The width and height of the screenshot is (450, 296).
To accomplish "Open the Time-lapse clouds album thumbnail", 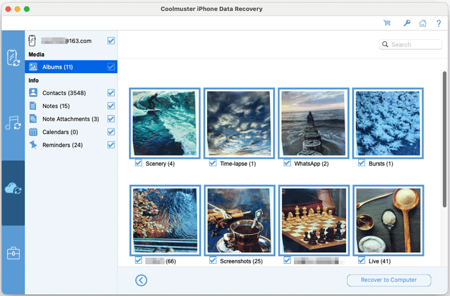I will tap(239, 123).
